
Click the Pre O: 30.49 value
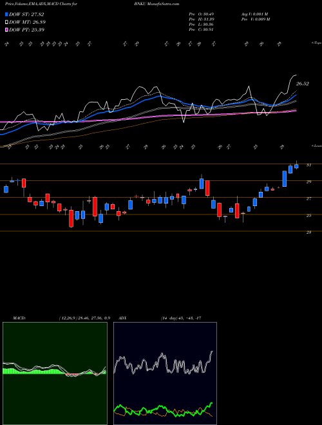[x=202, y=14]
